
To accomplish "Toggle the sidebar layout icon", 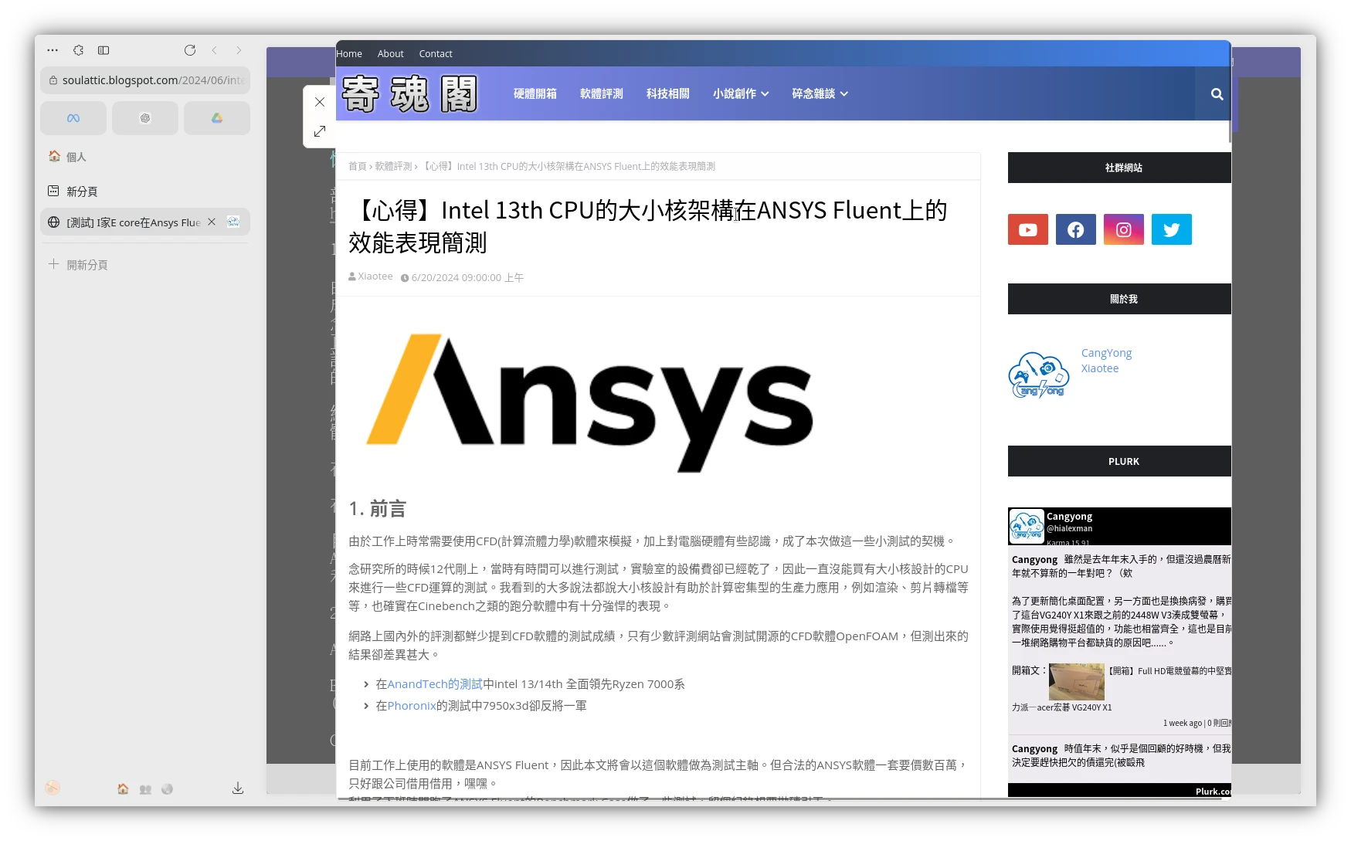I will 104,50.
